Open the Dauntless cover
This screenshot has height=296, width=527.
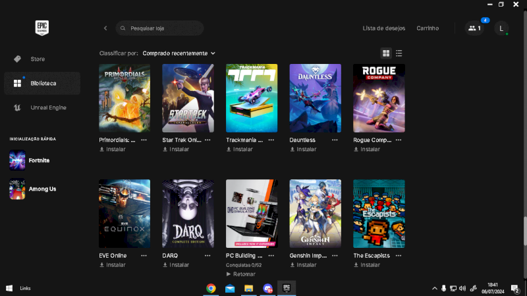pos(316,98)
